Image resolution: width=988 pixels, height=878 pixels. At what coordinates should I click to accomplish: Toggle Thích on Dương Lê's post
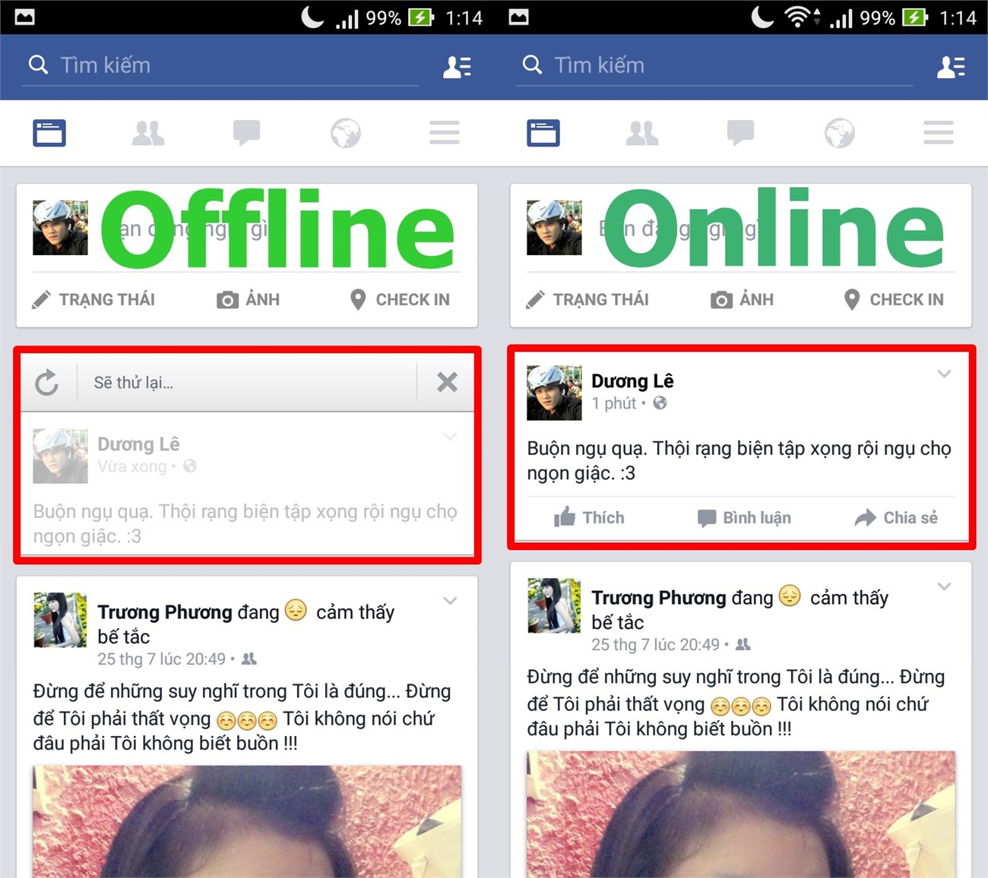(x=589, y=517)
